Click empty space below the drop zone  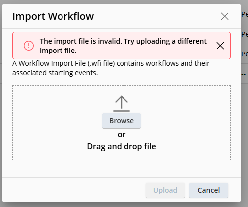(122, 169)
